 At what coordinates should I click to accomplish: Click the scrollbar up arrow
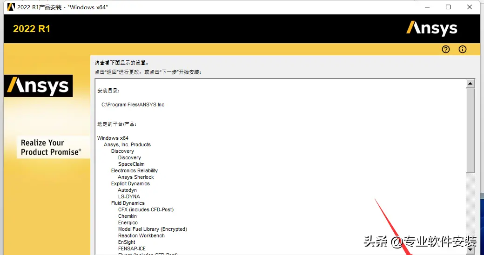coord(471,84)
